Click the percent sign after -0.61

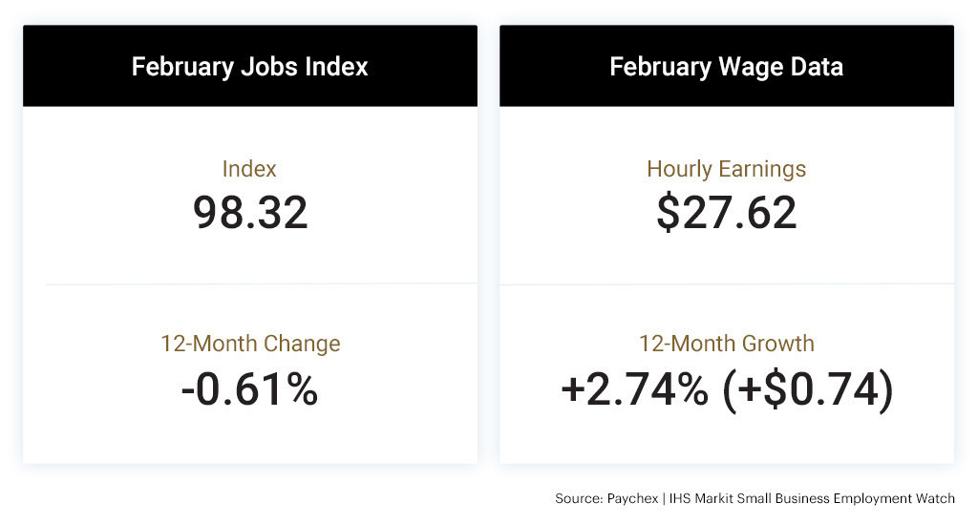[x=303, y=389]
